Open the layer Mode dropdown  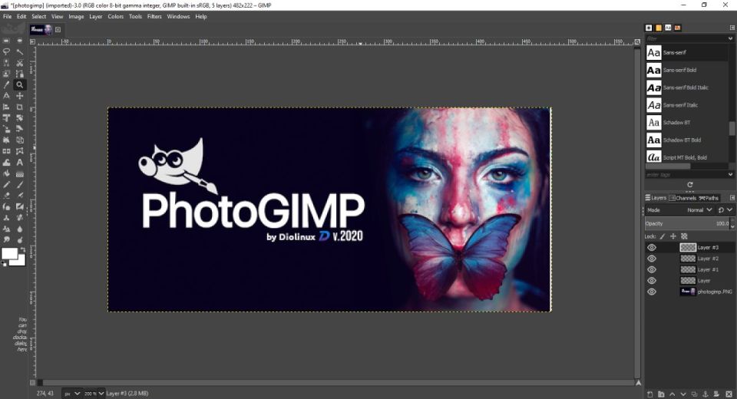[699, 210]
